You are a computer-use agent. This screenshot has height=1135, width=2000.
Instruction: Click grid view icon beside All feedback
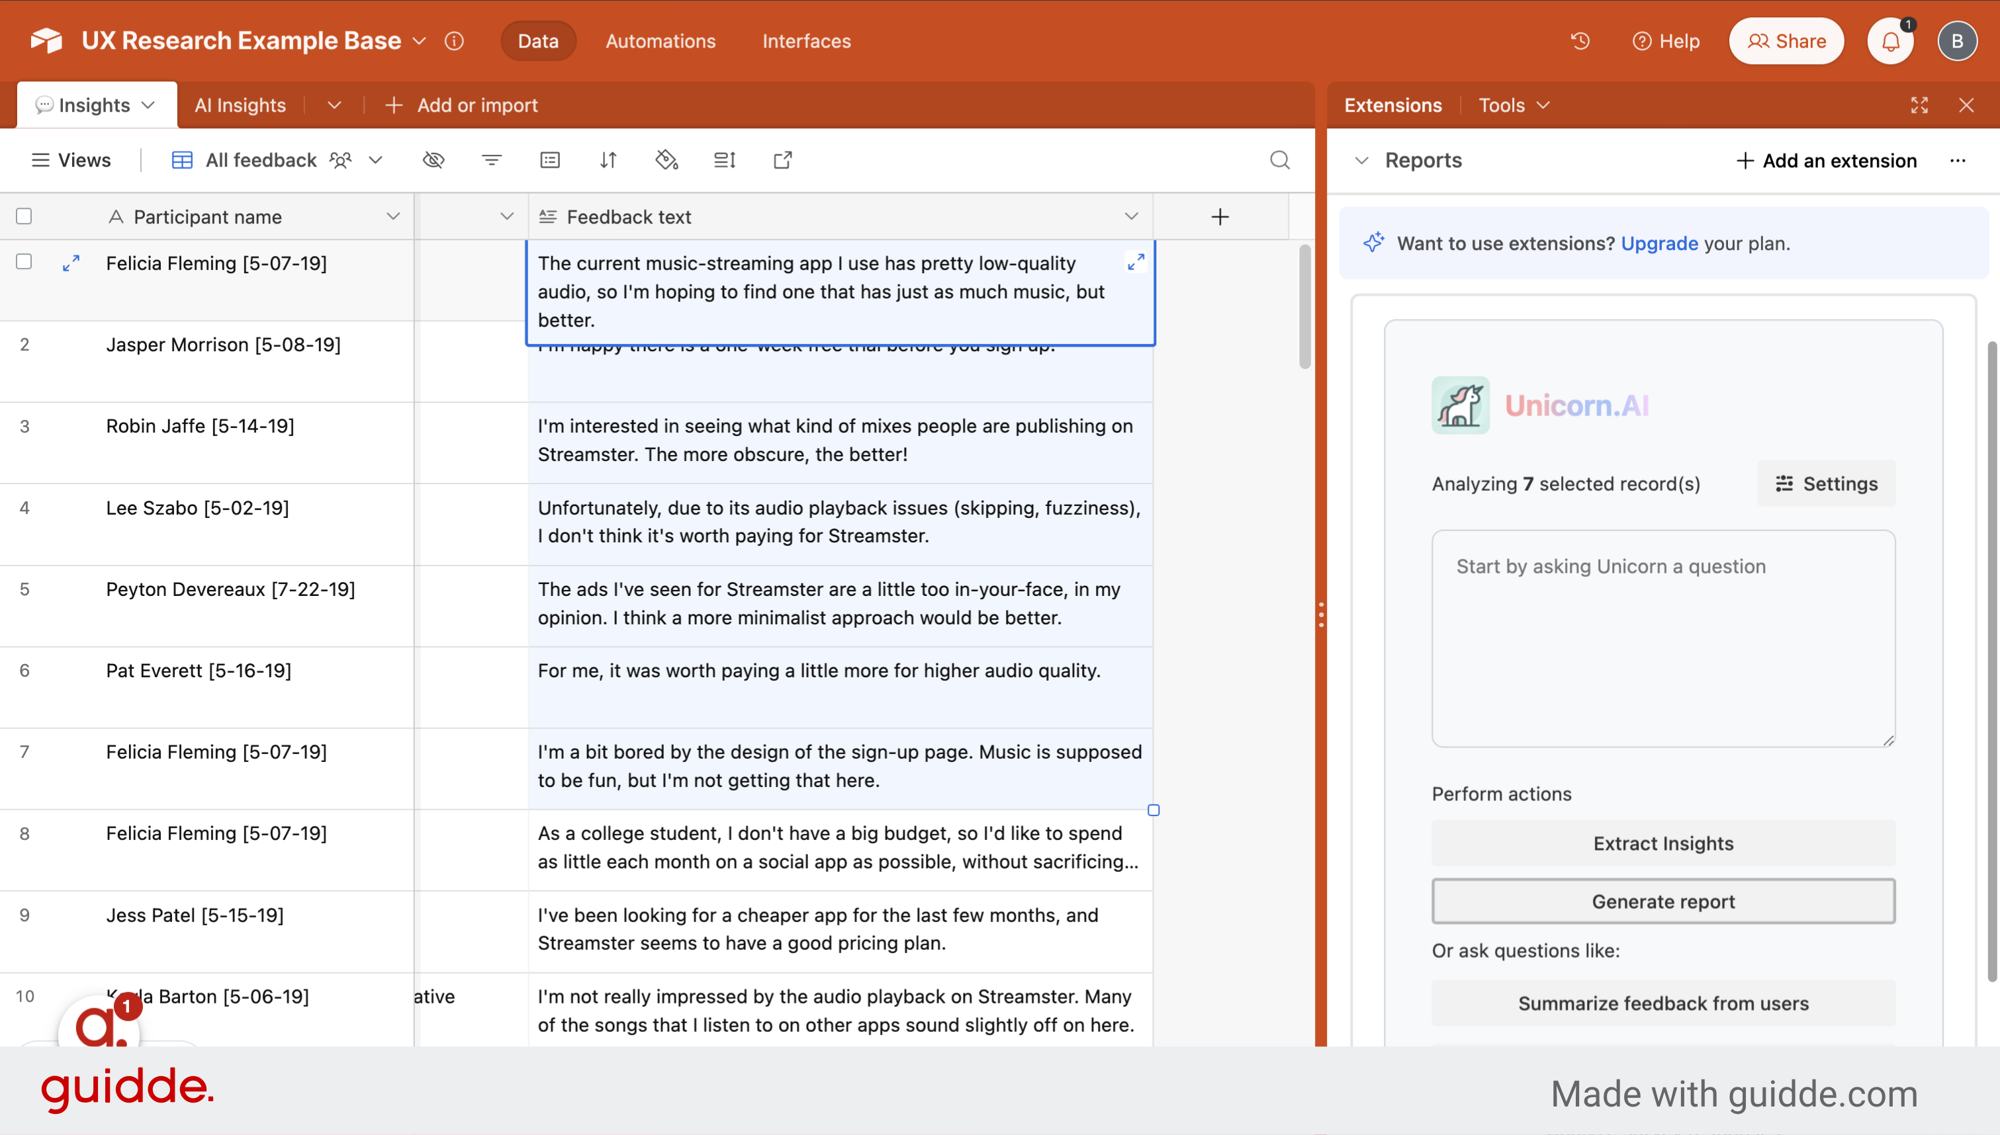182,160
